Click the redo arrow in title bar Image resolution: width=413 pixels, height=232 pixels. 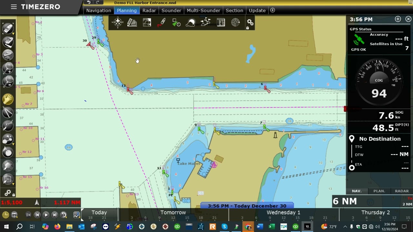97,2
